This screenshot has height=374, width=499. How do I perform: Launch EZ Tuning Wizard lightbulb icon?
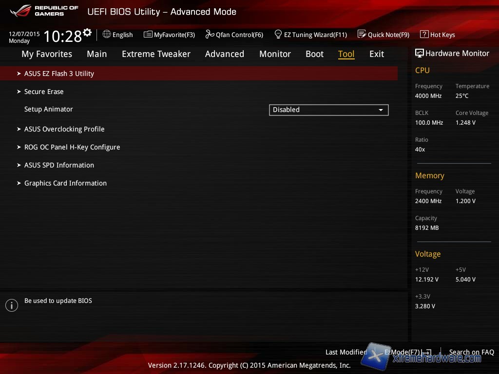click(278, 34)
